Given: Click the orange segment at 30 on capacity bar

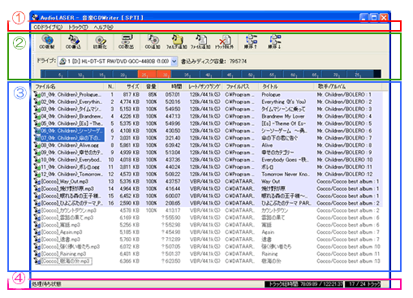Looking at the screenshot, I should point(164,74).
